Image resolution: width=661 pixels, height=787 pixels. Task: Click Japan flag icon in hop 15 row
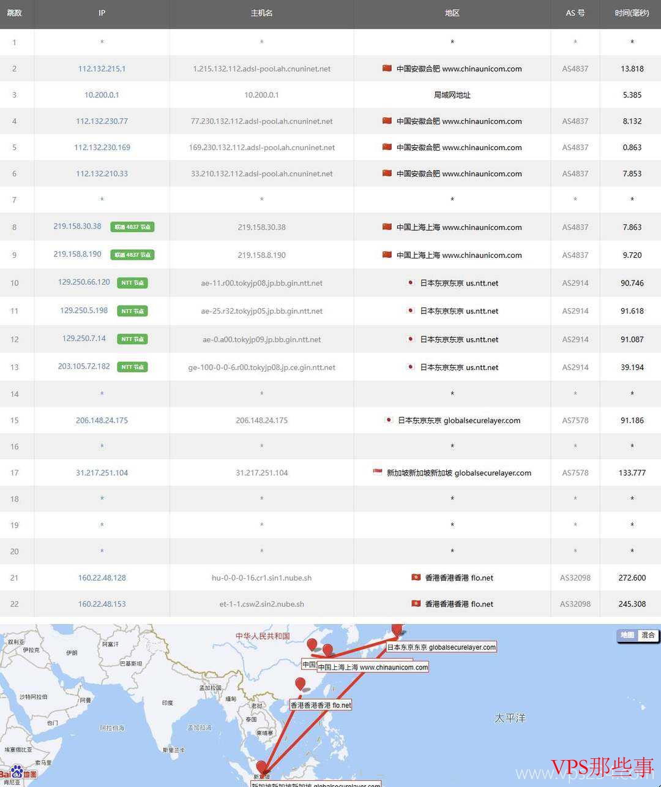pyautogui.click(x=389, y=420)
